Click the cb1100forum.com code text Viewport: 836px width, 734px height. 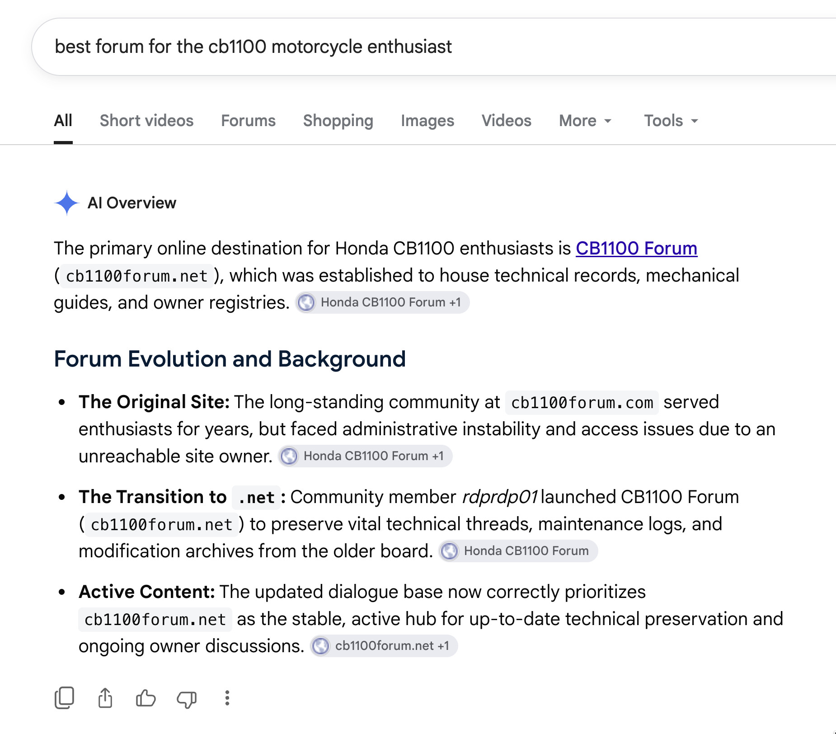tap(582, 402)
